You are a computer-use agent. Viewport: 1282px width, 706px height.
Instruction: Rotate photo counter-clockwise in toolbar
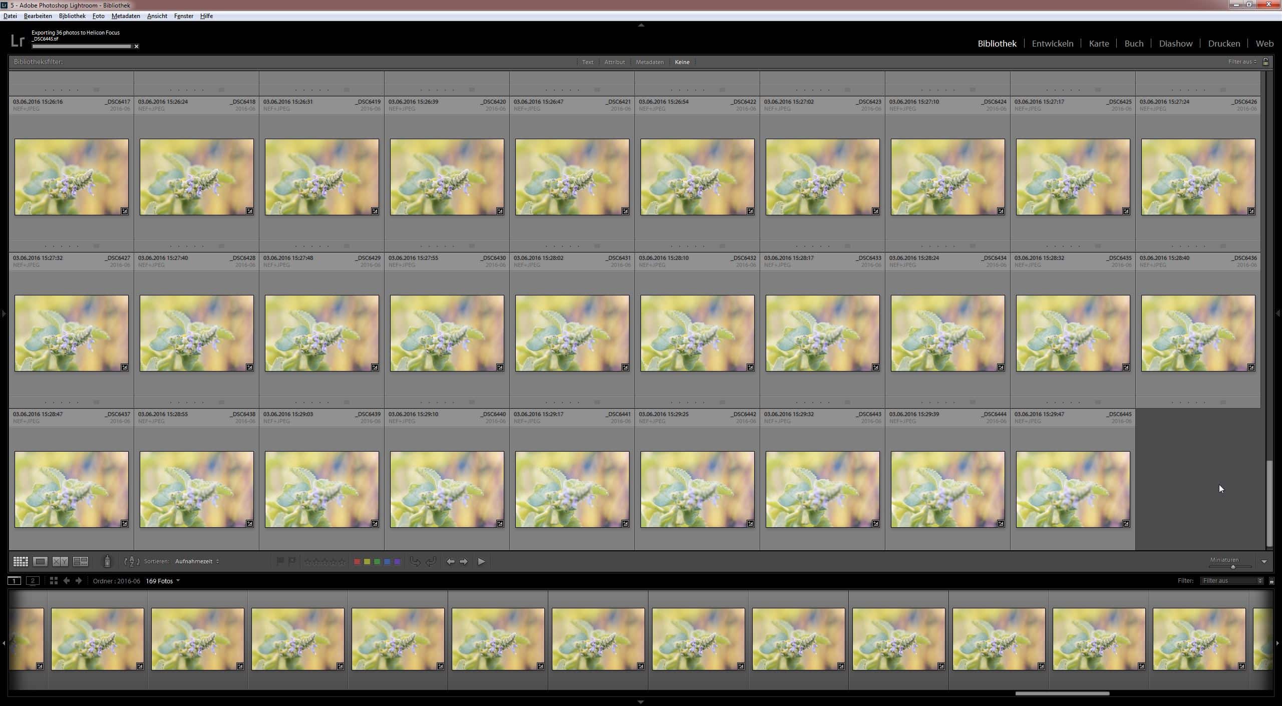(415, 562)
